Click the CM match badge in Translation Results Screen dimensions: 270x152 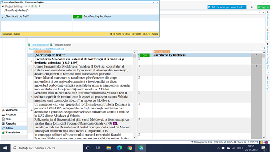78,17
